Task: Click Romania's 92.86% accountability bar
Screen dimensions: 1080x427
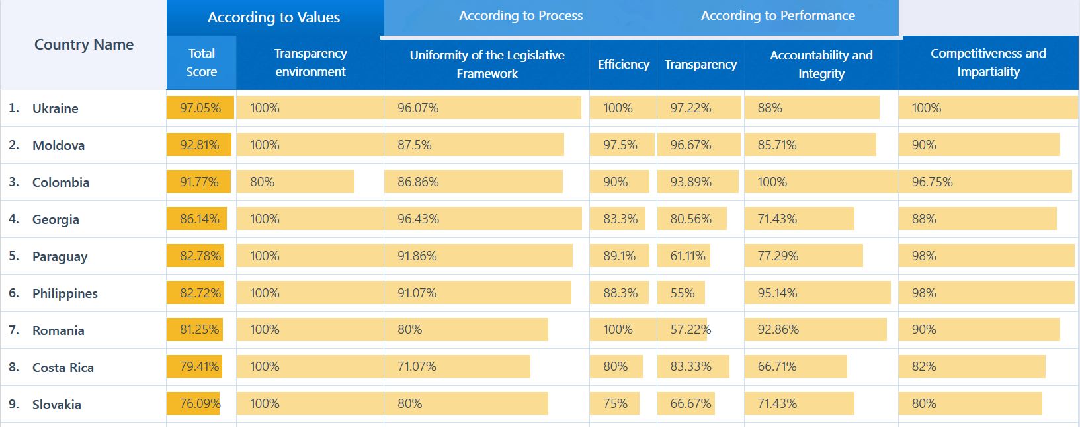Action: tap(815, 330)
